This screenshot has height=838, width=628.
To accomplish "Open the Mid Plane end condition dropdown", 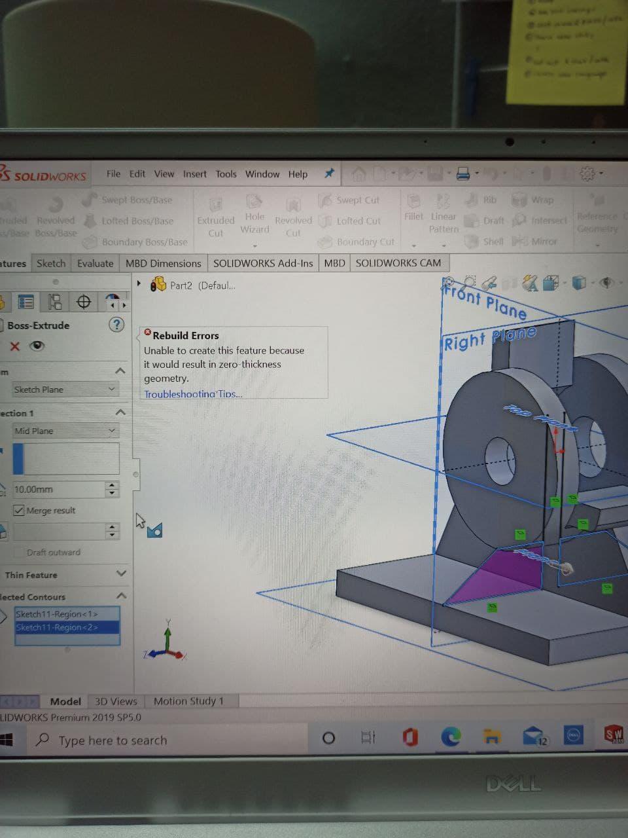I will coord(65,431).
